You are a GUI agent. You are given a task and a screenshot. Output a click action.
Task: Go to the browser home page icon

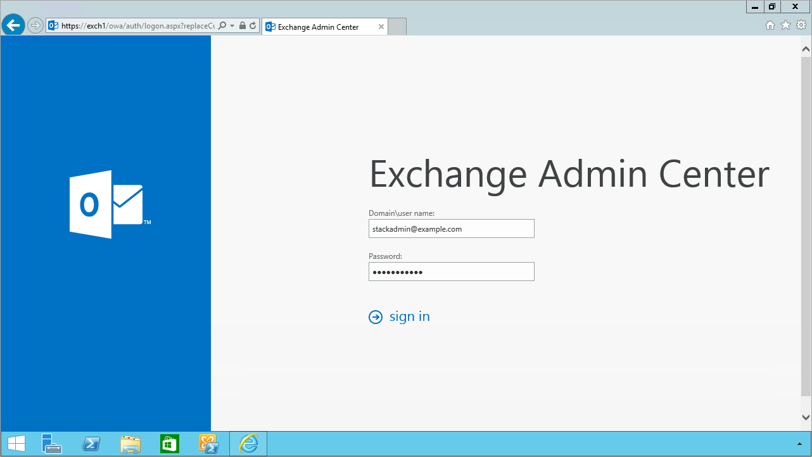pyautogui.click(x=770, y=25)
